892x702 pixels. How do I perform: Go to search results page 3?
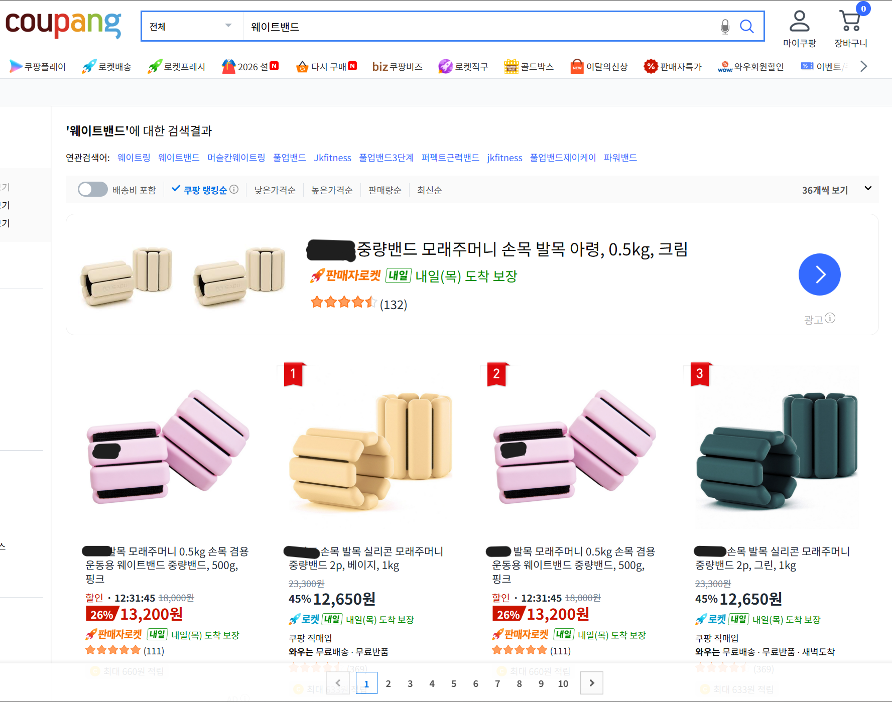tap(410, 683)
